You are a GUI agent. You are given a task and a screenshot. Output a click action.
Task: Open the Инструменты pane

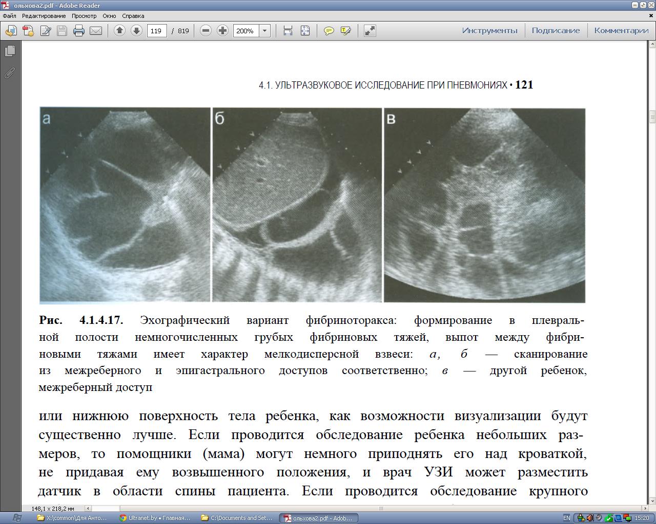[489, 31]
